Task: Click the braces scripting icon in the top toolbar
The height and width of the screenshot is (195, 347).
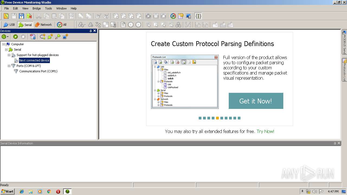Action: [198, 16]
